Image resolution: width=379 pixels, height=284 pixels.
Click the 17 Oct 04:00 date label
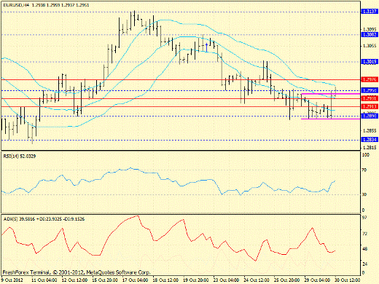click(135, 280)
